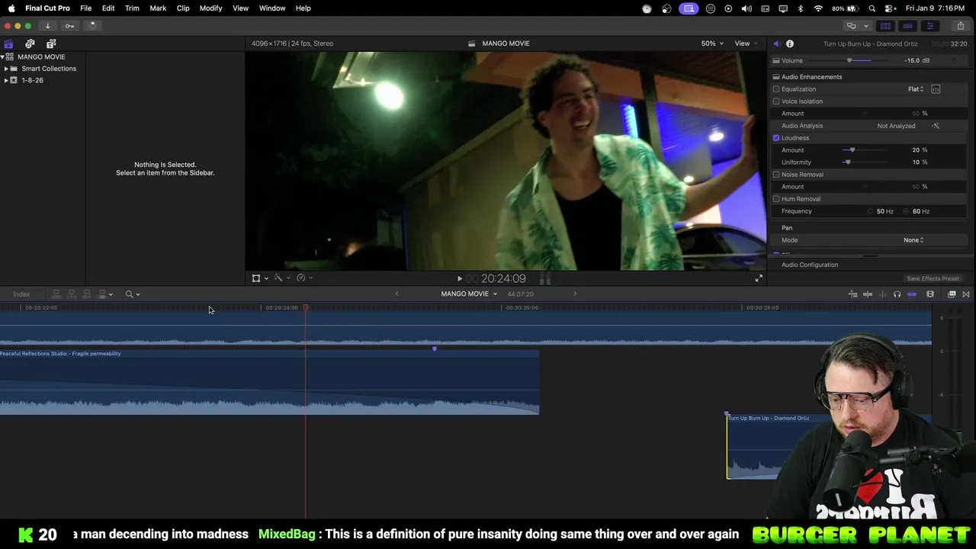Open the Modify menu
Image resolution: width=976 pixels, height=549 pixels.
tap(210, 8)
